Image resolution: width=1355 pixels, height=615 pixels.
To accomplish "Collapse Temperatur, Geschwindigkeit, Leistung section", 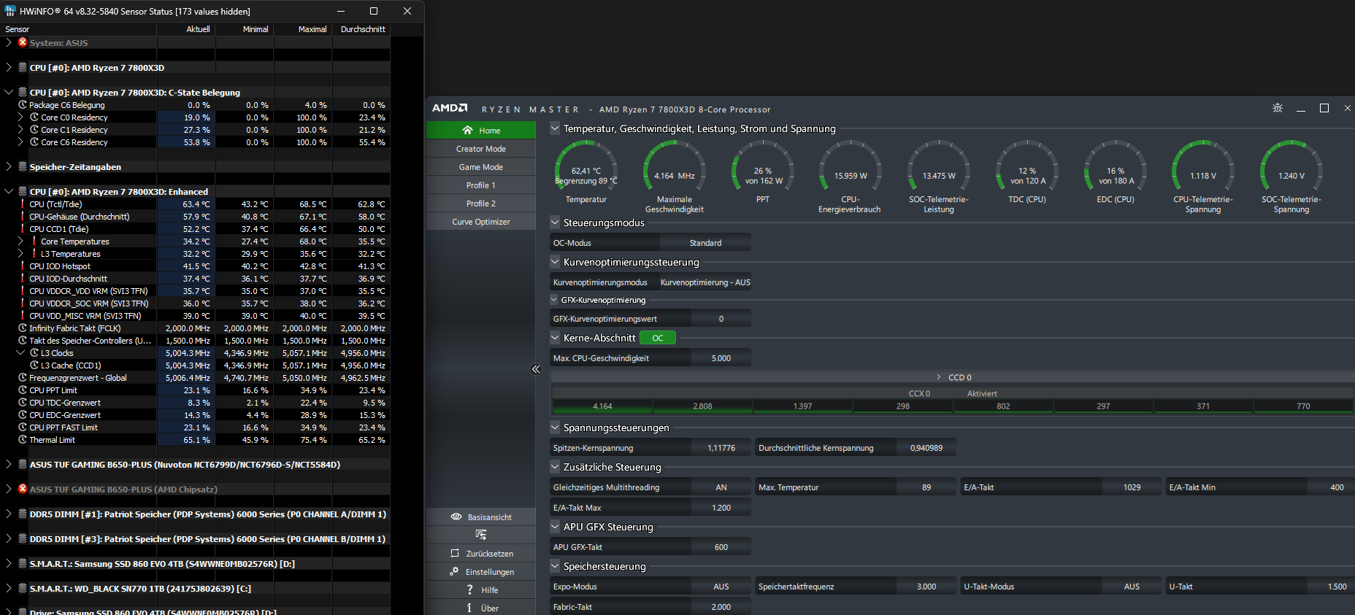I will click(555, 128).
